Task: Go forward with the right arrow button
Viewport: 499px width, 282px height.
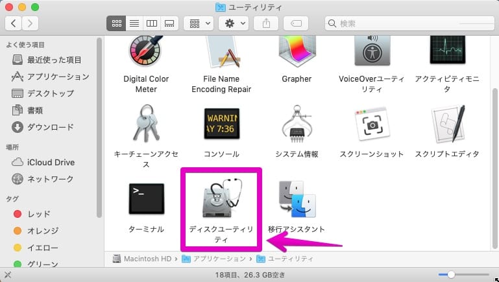Action: tap(30, 23)
